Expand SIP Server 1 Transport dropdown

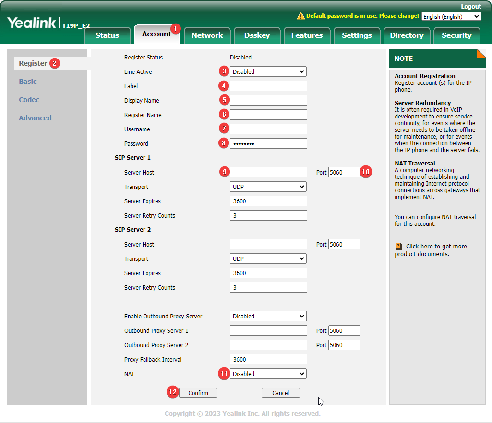tap(268, 187)
